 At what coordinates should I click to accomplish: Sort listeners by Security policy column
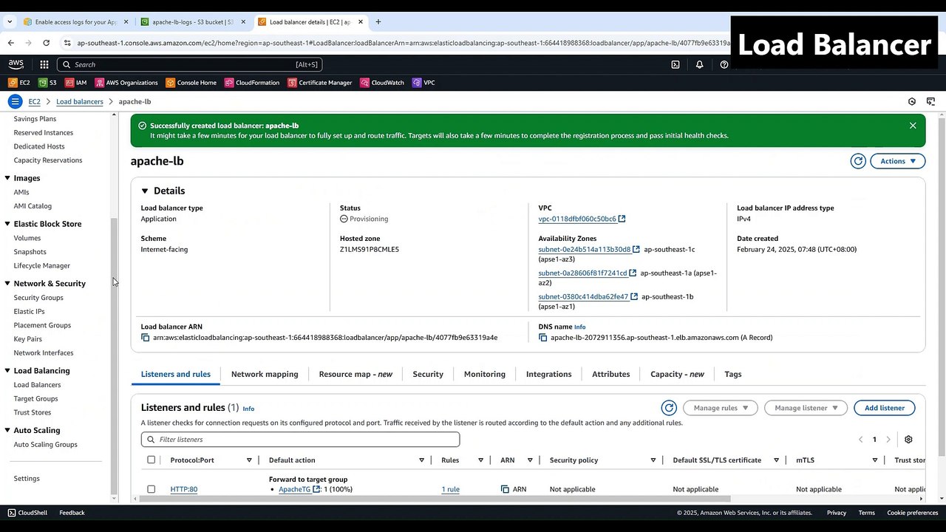[x=653, y=460]
